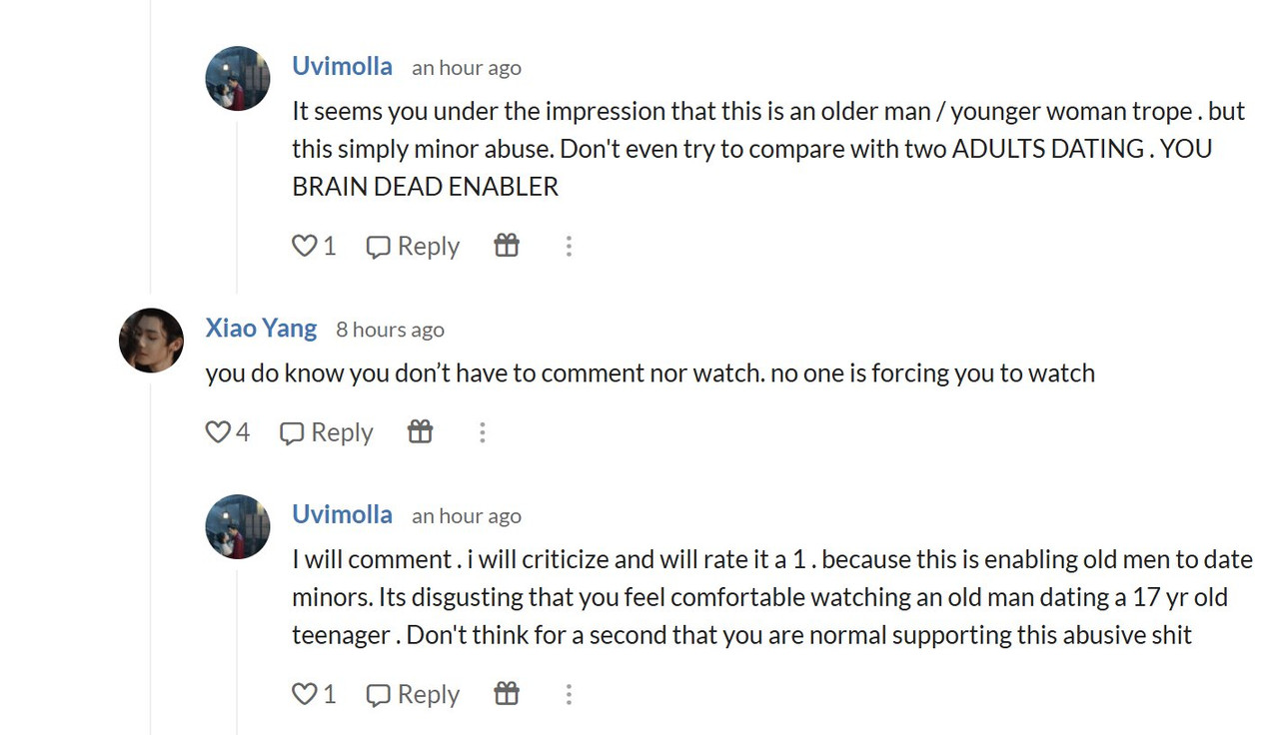Click Xiao Yang's avatar picture
The height and width of the screenshot is (735, 1279).
(151, 340)
